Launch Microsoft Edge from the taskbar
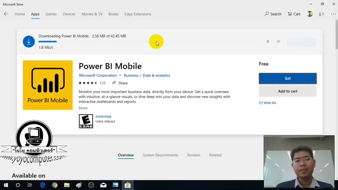This screenshot has width=338, height=190. (x=43, y=185)
